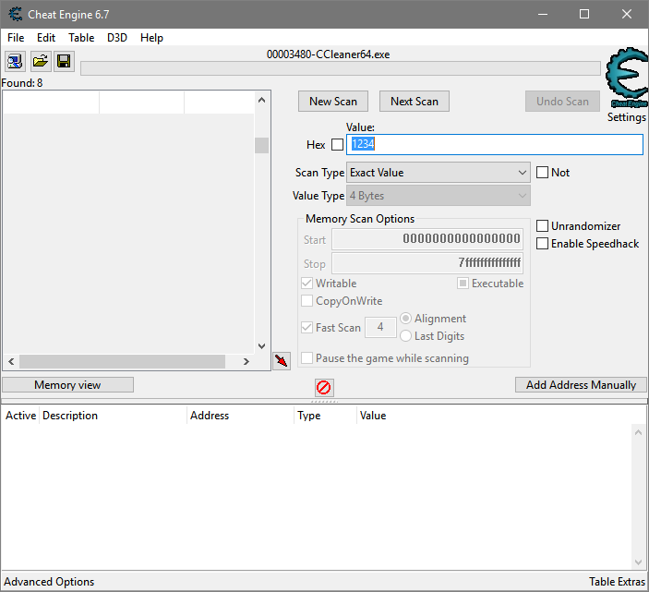Image resolution: width=649 pixels, height=592 pixels.
Task: Open Cheat Engine Settings logo
Action: 627,83
